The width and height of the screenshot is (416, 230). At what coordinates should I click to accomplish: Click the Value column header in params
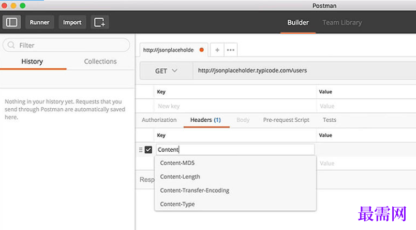click(325, 92)
